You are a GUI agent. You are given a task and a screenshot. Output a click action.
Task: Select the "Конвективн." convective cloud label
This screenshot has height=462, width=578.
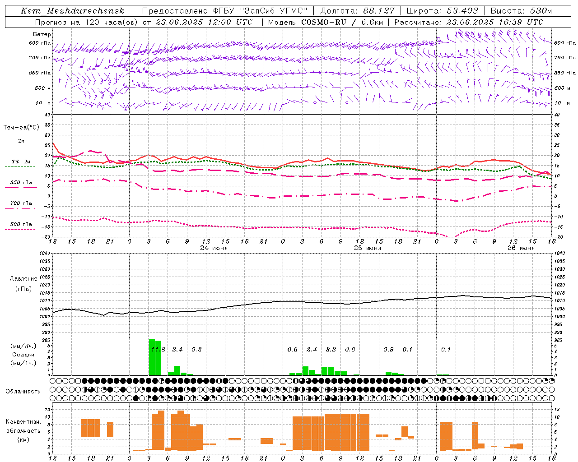point(23,422)
